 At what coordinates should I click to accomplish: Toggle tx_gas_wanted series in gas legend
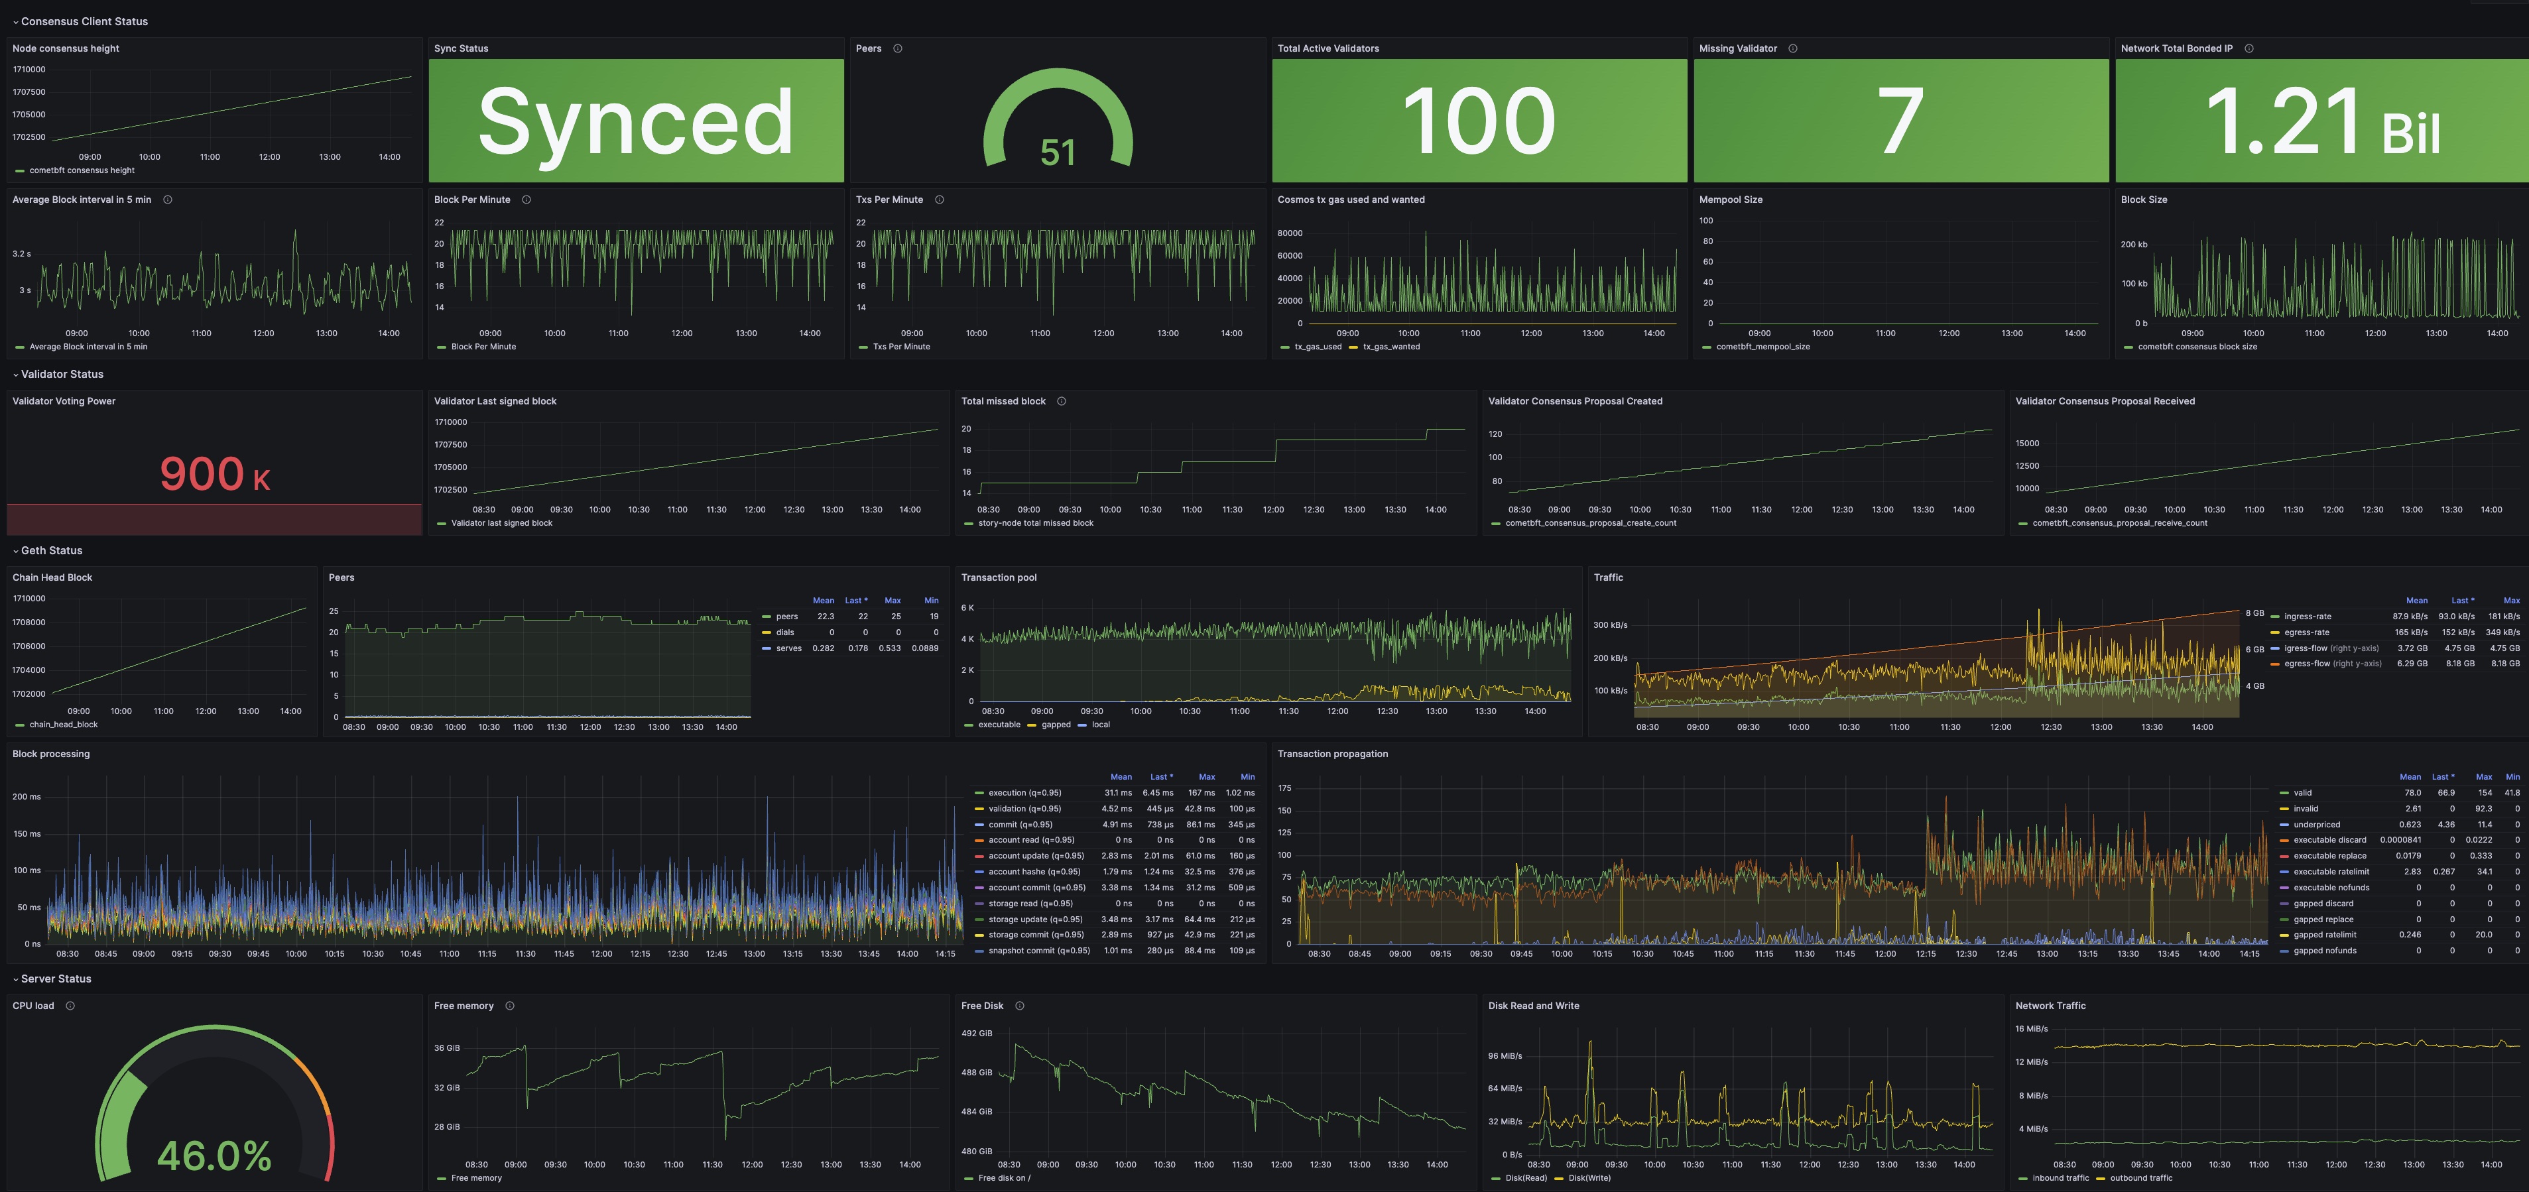(1390, 347)
